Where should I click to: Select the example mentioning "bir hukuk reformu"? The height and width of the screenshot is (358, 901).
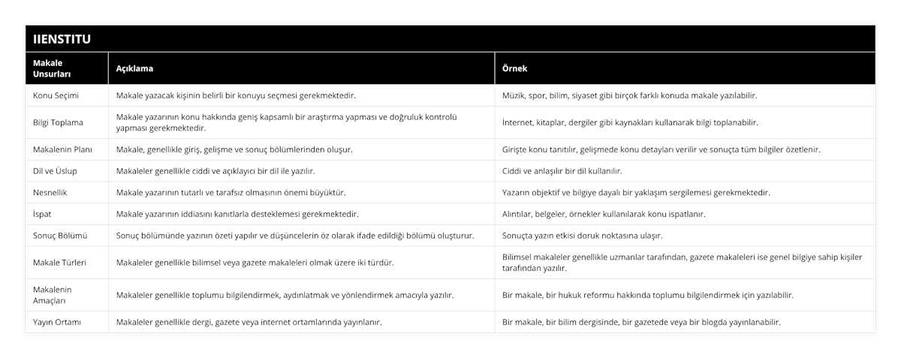coord(647,295)
